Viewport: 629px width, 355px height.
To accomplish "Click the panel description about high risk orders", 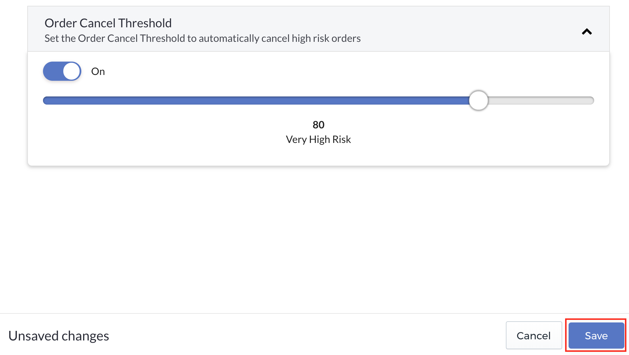I will [x=202, y=38].
